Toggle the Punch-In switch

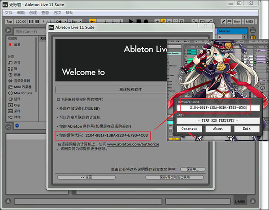(195, 21)
